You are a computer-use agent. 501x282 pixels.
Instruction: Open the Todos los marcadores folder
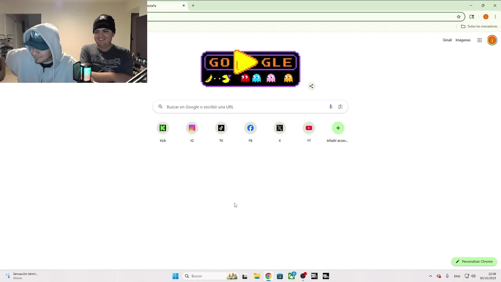pyautogui.click(x=479, y=27)
